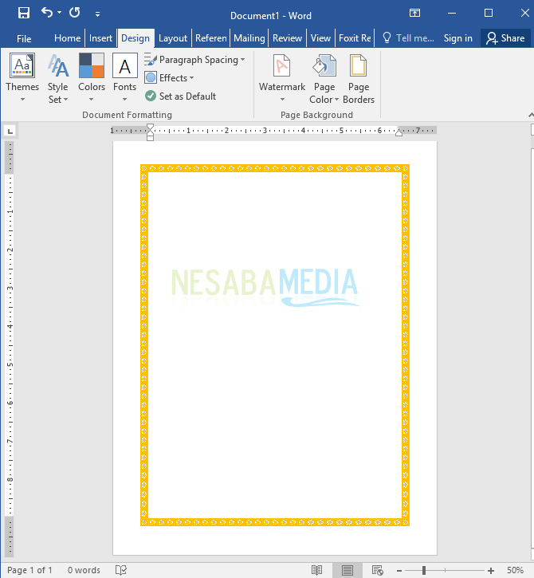Click the tab selector at ruler corner
The width and height of the screenshot is (534, 578).
(10, 131)
